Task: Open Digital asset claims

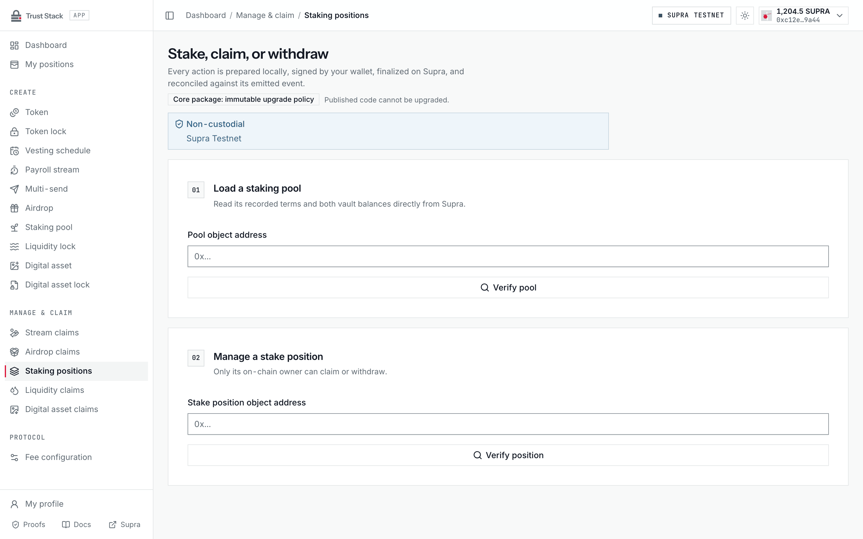Action: [76, 410]
